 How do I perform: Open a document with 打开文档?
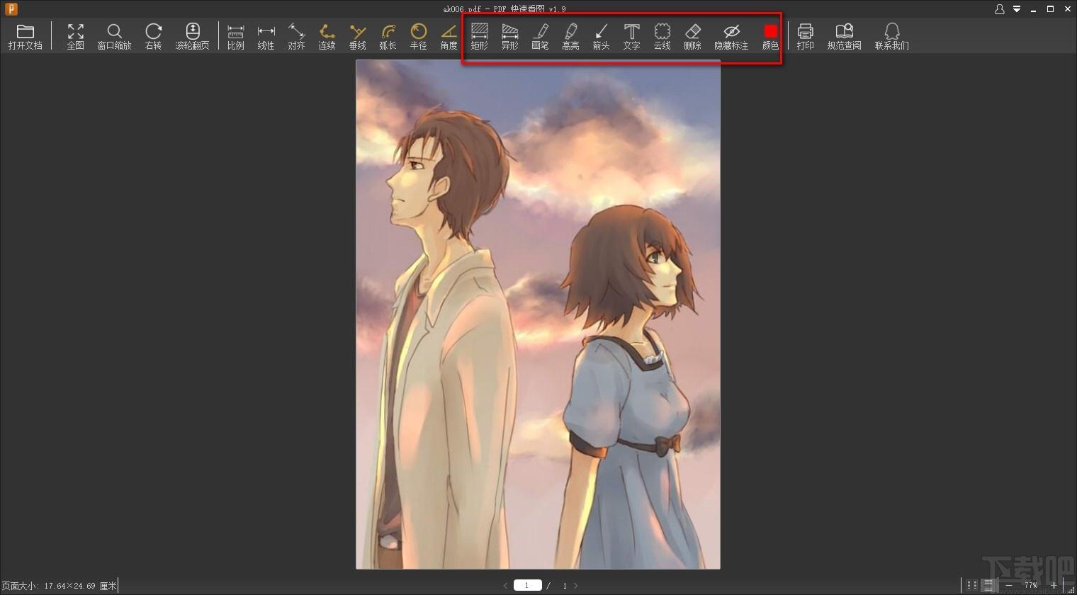[x=26, y=36]
